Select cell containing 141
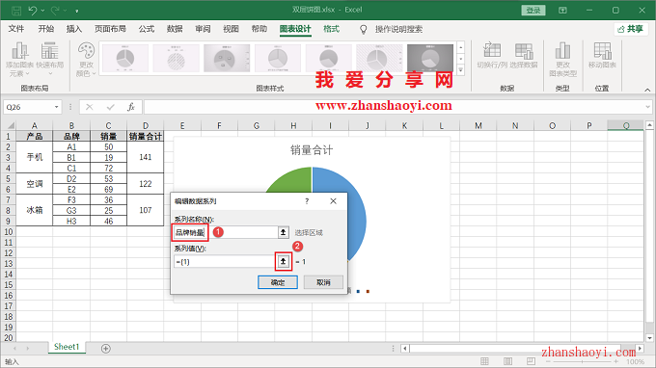Screen dimensions: 656x368 click(x=145, y=157)
